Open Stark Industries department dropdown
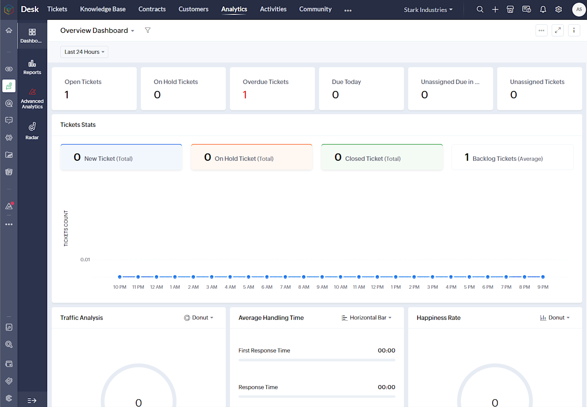 (x=428, y=10)
